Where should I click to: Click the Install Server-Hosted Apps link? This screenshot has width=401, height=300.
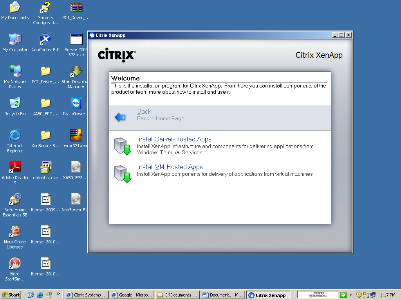(x=174, y=139)
